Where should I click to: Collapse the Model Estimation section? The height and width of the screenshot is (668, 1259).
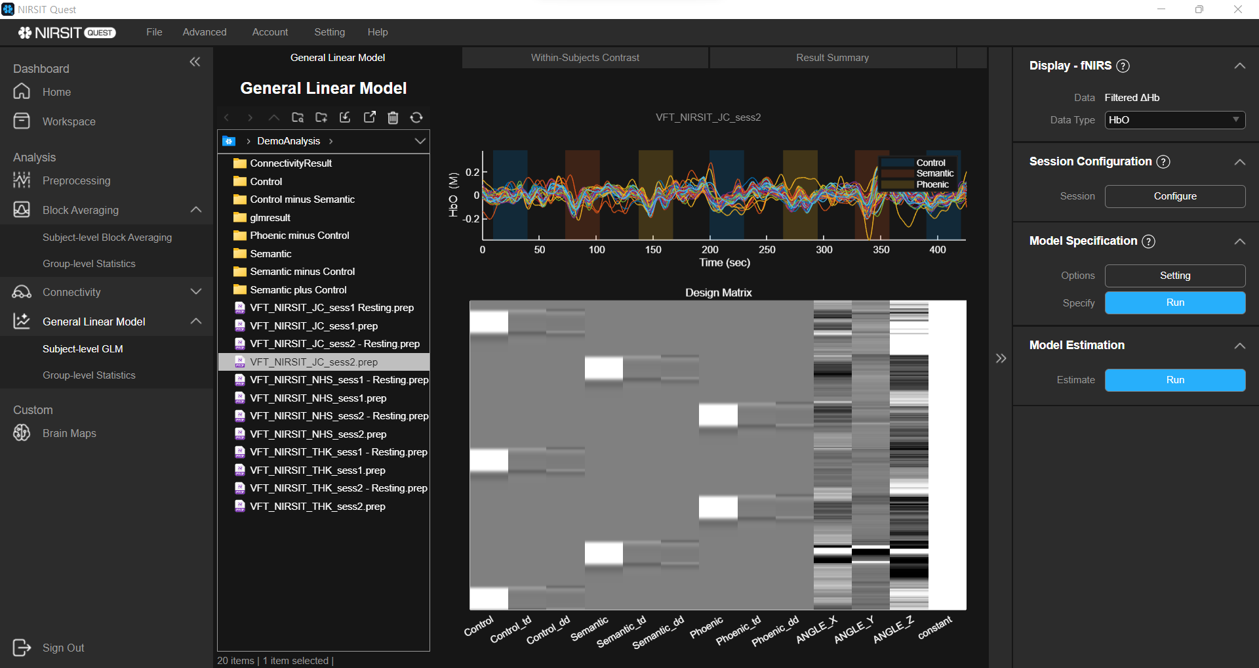point(1239,345)
